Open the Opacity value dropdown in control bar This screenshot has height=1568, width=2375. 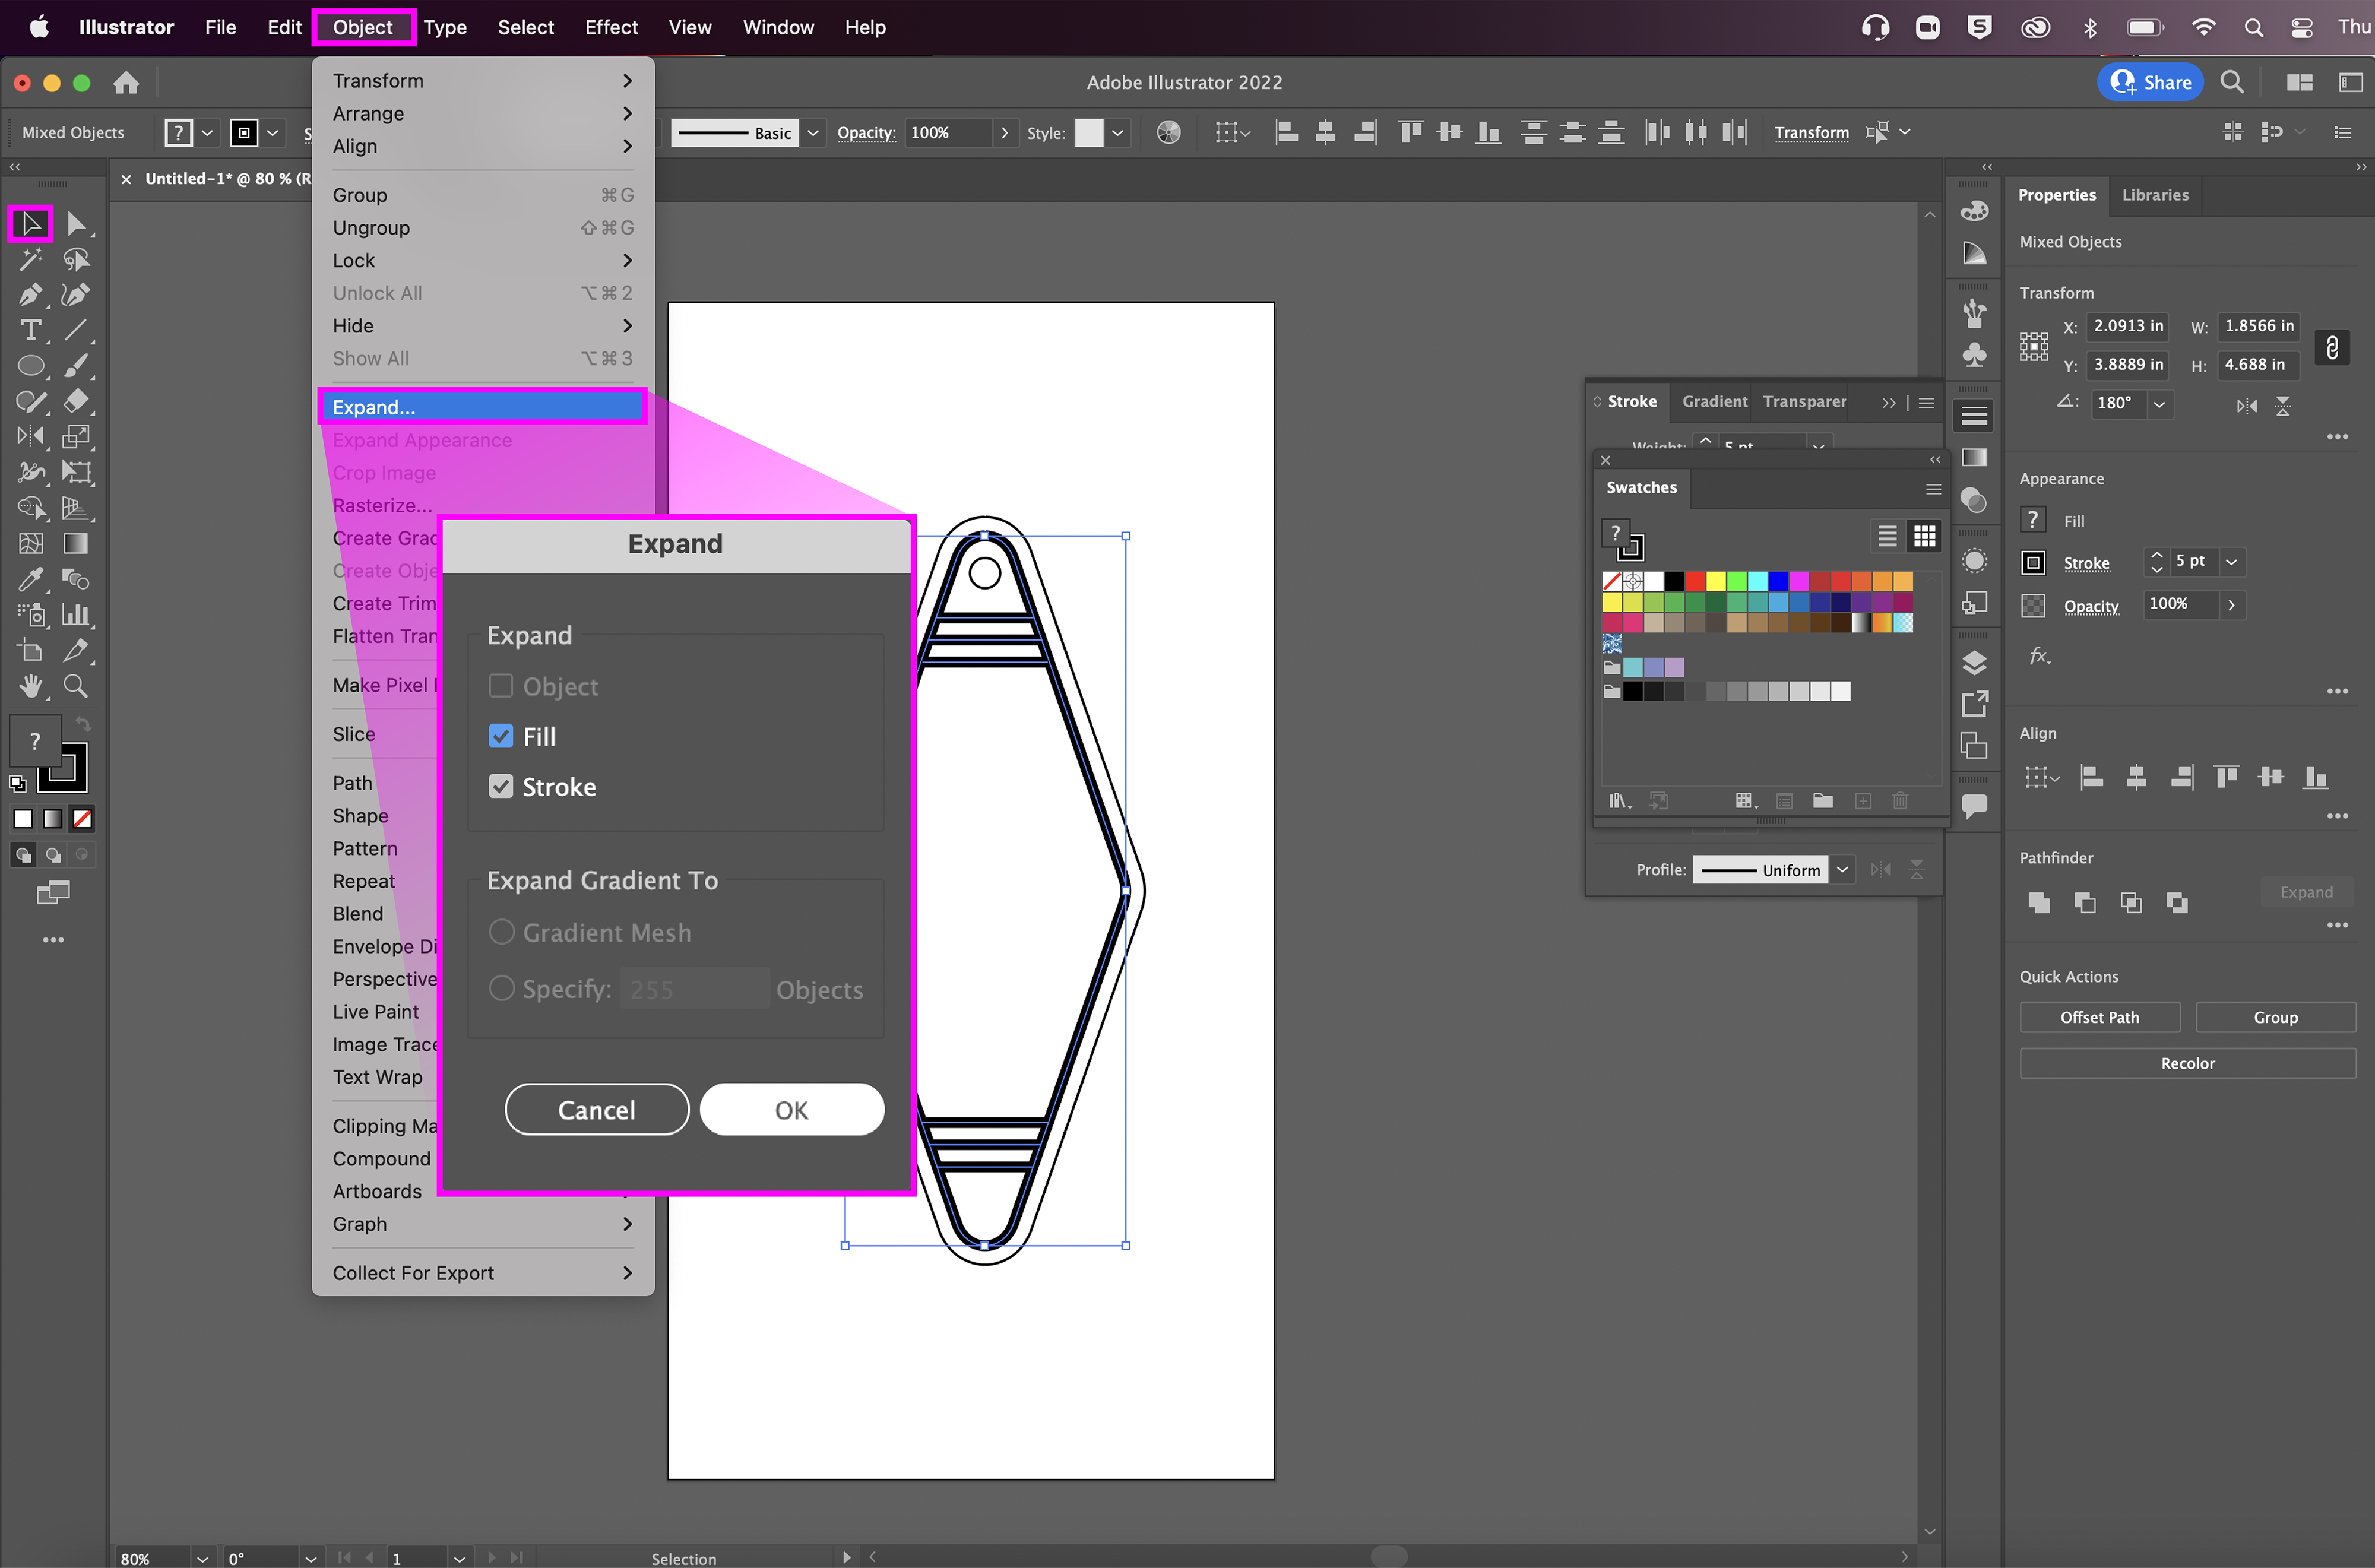[1004, 133]
